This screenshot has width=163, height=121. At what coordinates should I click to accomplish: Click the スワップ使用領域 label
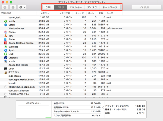[62, 116]
